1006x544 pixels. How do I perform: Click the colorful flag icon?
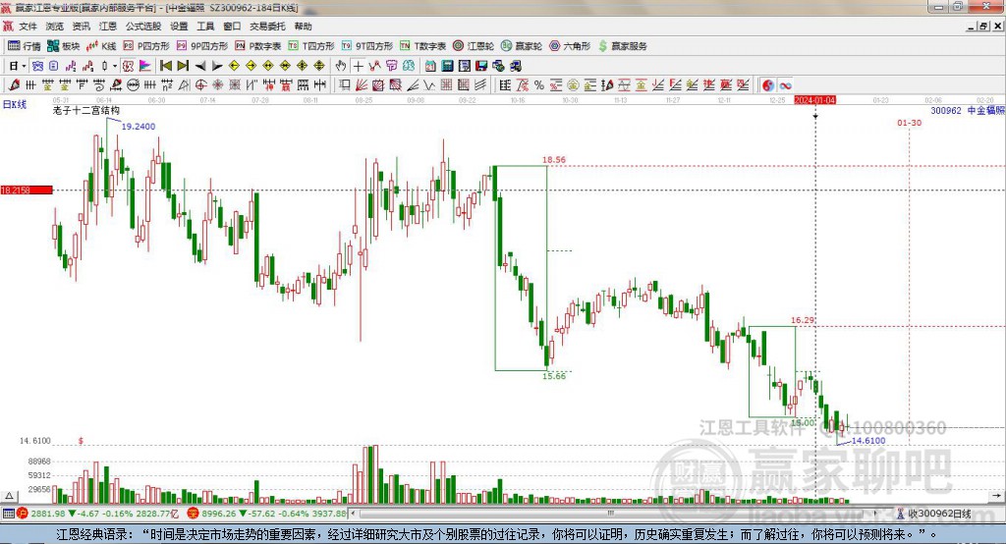pyautogui.click(x=145, y=66)
